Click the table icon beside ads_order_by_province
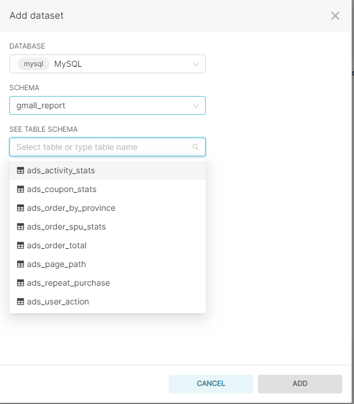 21,208
